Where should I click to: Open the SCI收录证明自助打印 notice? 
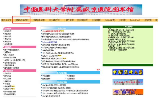(55, 48)
